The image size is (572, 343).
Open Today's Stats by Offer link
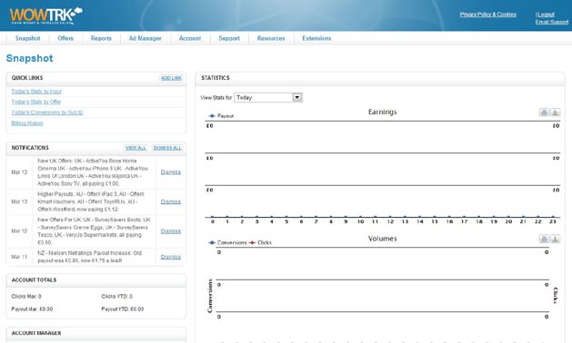[x=36, y=102]
